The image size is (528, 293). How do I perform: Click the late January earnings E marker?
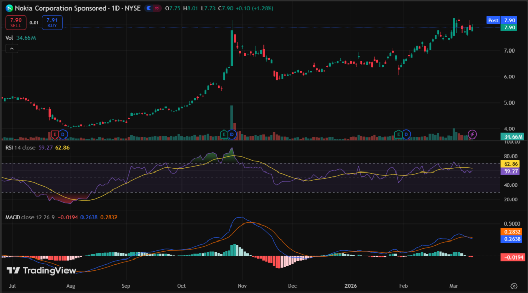(398, 134)
